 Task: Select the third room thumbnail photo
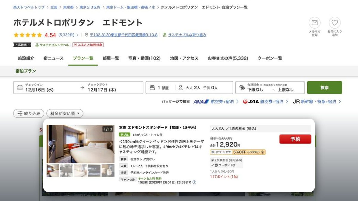80,171
